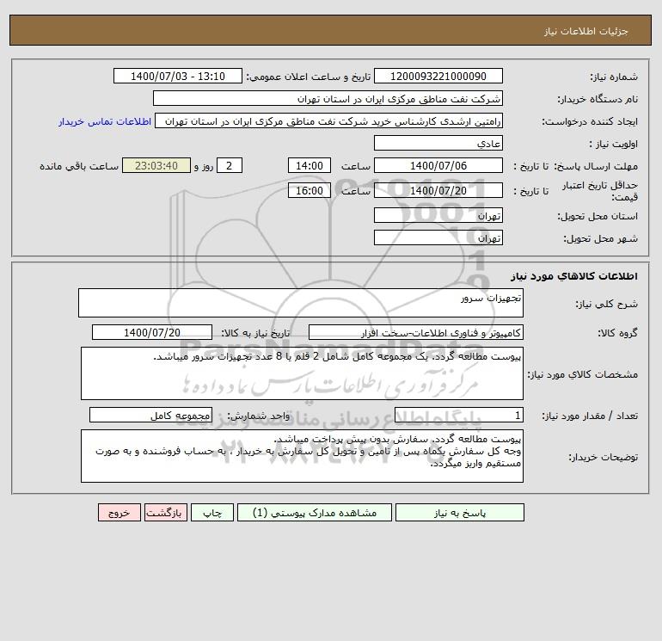Click the countdown timer 23:03:40
This screenshot has height=641, width=662.
(x=156, y=166)
